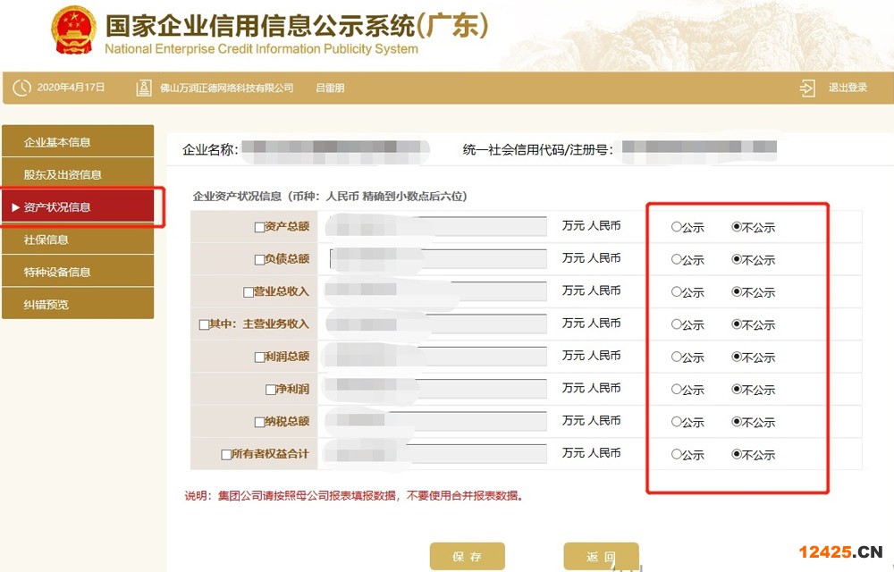The image size is (894, 572).
Task: Click the national emblem logo icon
Action: pos(74,32)
